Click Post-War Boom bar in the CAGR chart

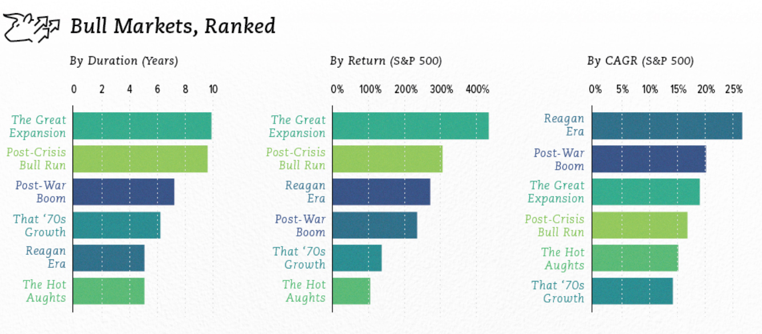[648, 159]
